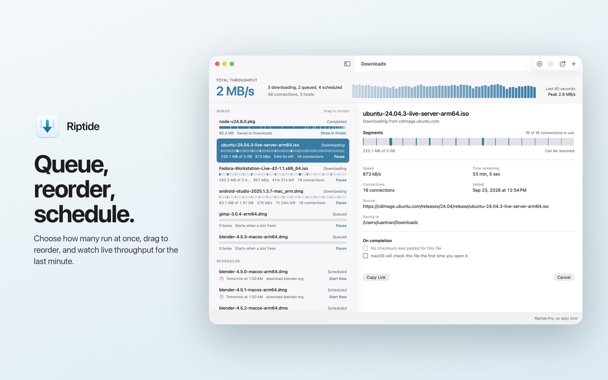This screenshot has height=380, width=608.
Task: Select blender-4.5.0-macos-arm64.dmg scheduled row
Action: pos(283,275)
